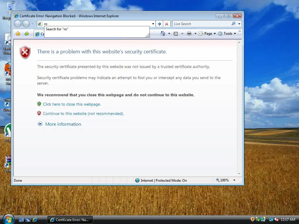
Task: Expand the toolbar overflow chevron
Action: [240, 31]
